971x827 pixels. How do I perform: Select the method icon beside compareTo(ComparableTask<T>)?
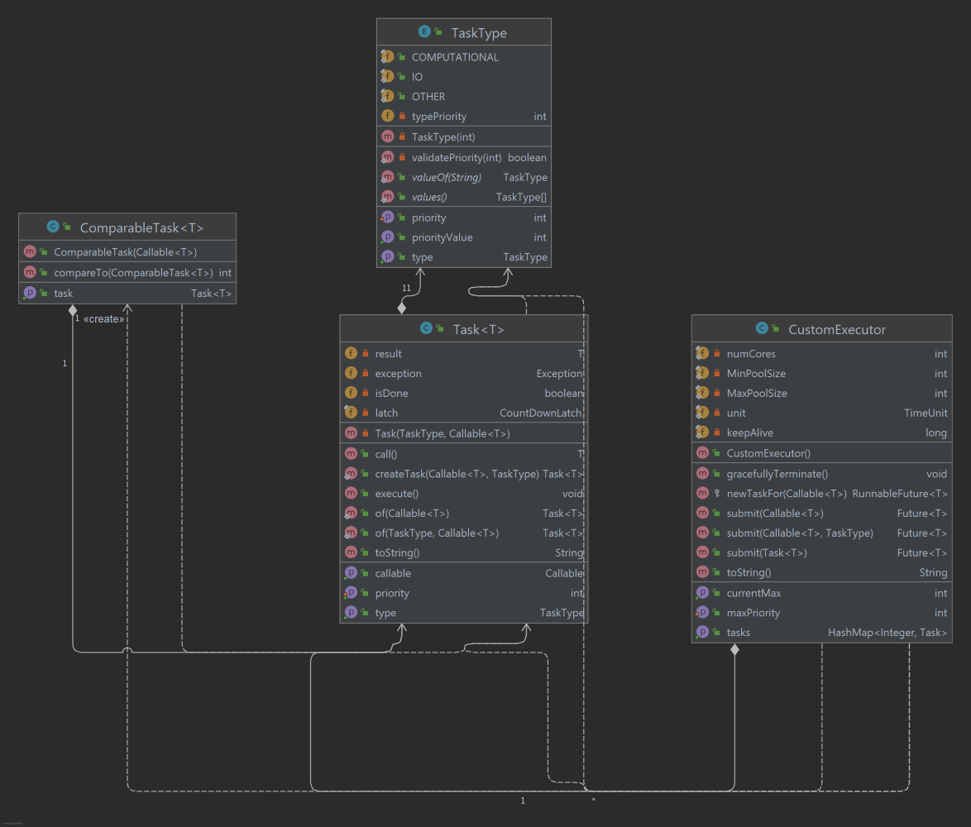30,272
